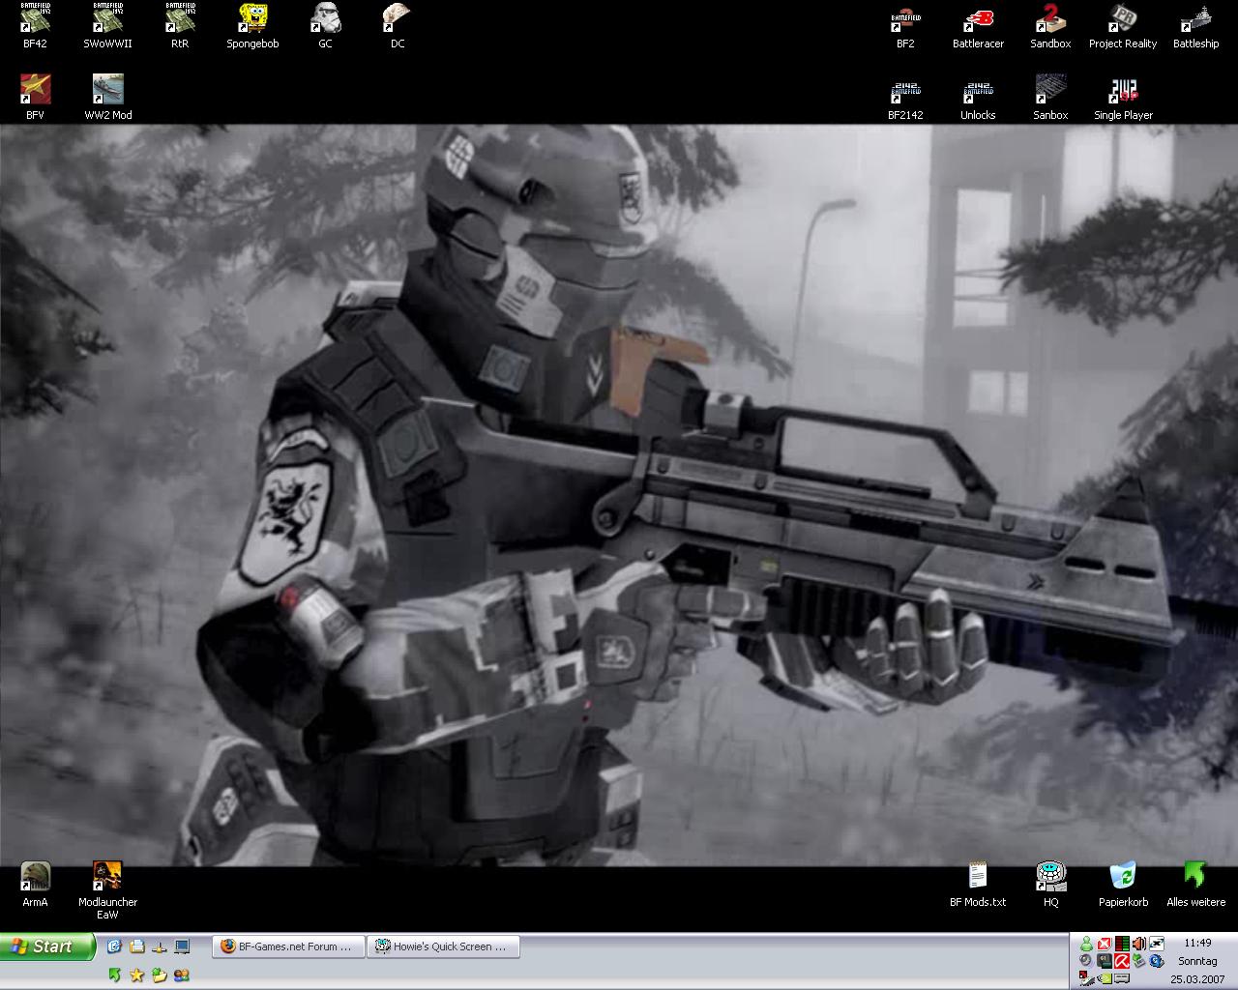
Task: Open the BF Mods.txt file
Action: coord(978,885)
